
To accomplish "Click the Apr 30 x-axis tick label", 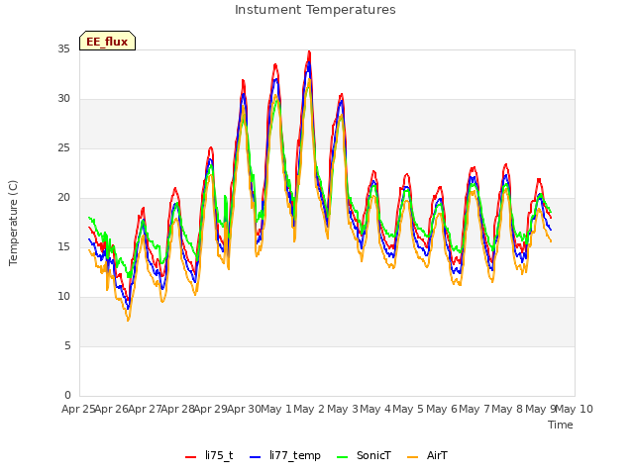I will coord(244,409).
